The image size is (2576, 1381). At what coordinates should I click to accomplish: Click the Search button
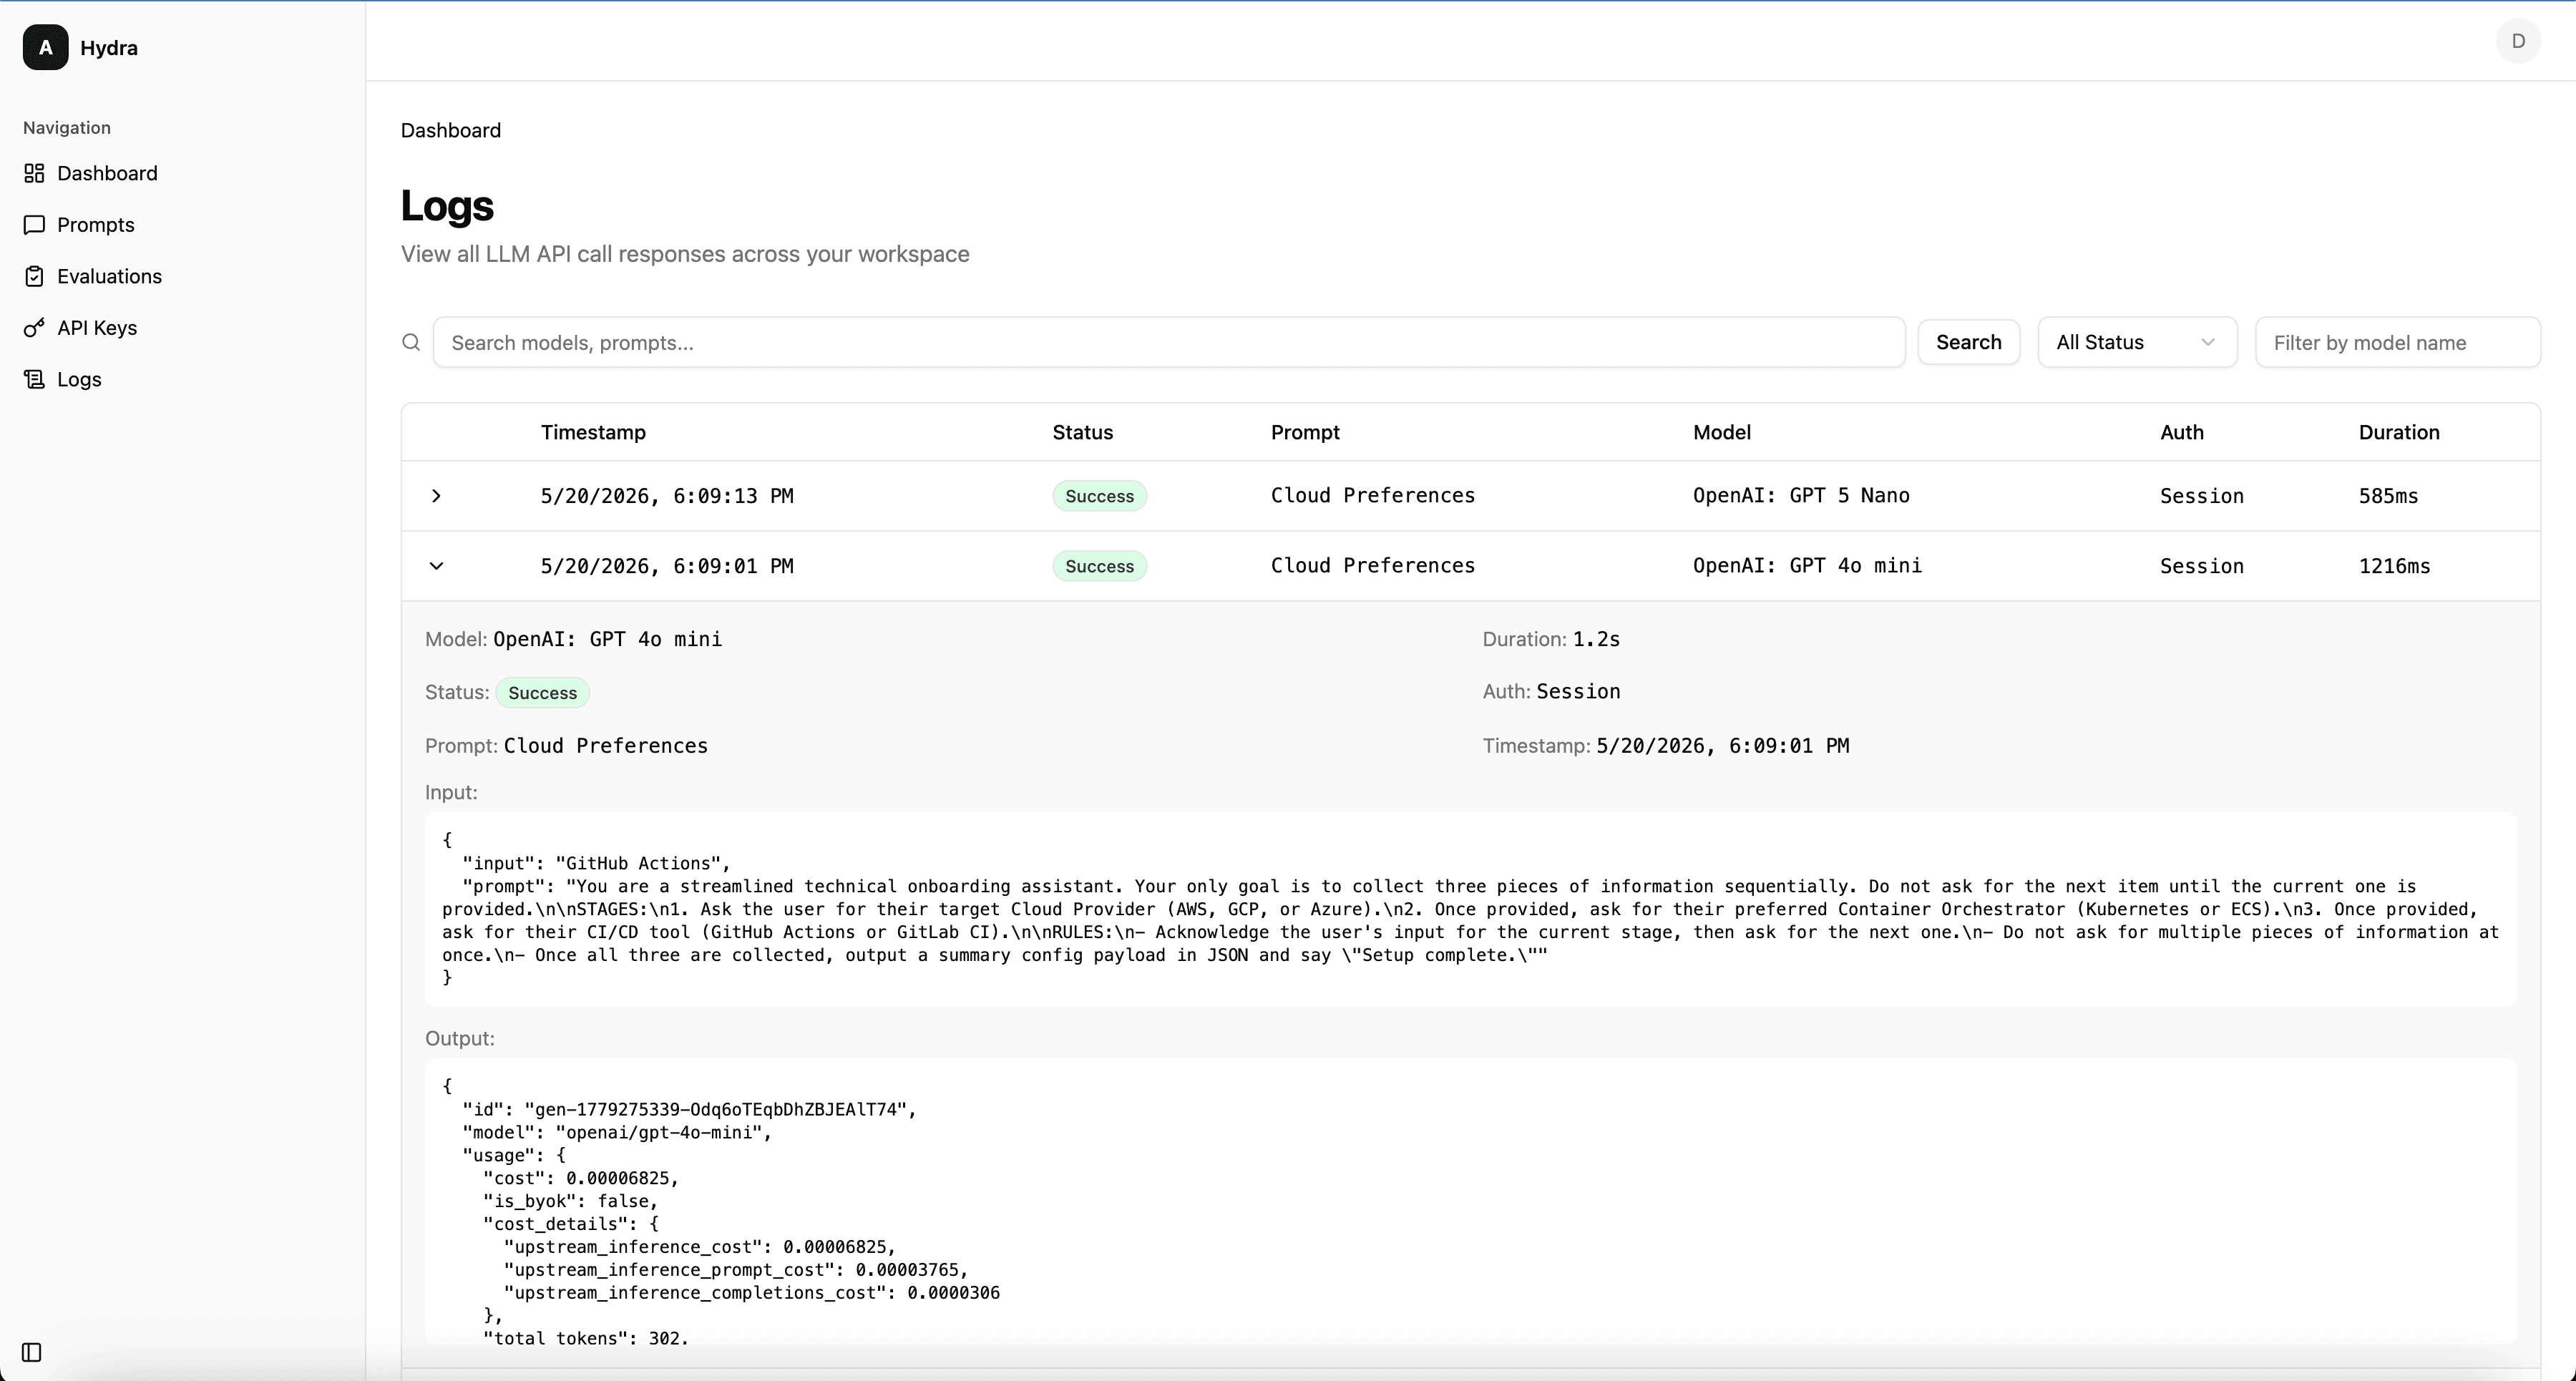point(1968,342)
